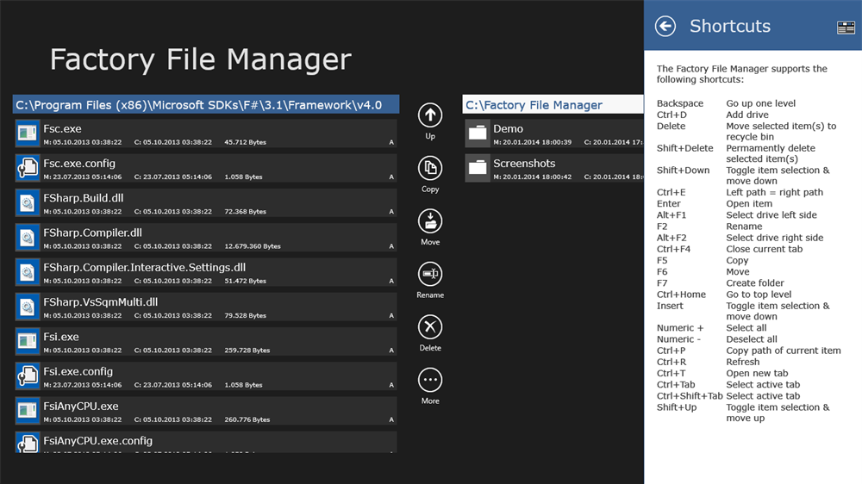Click the left pane path bar
Viewport: 862px width, 484px height.
[x=206, y=105]
